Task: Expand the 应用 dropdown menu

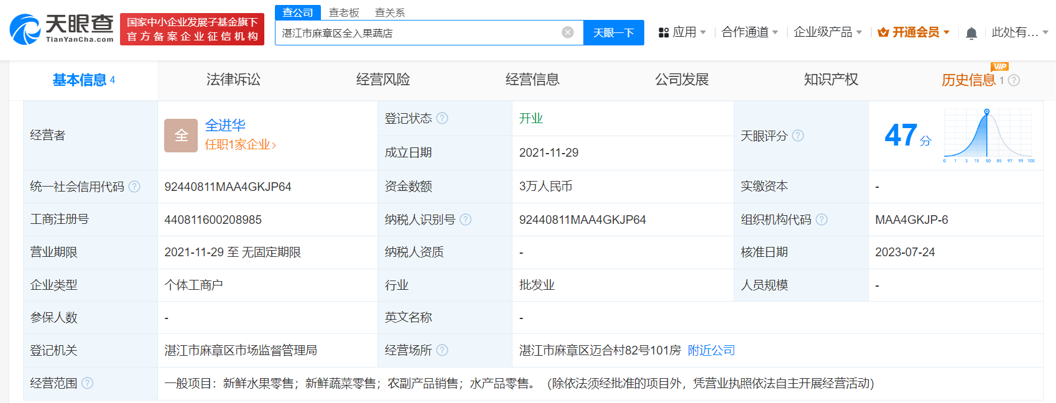Action: point(682,32)
